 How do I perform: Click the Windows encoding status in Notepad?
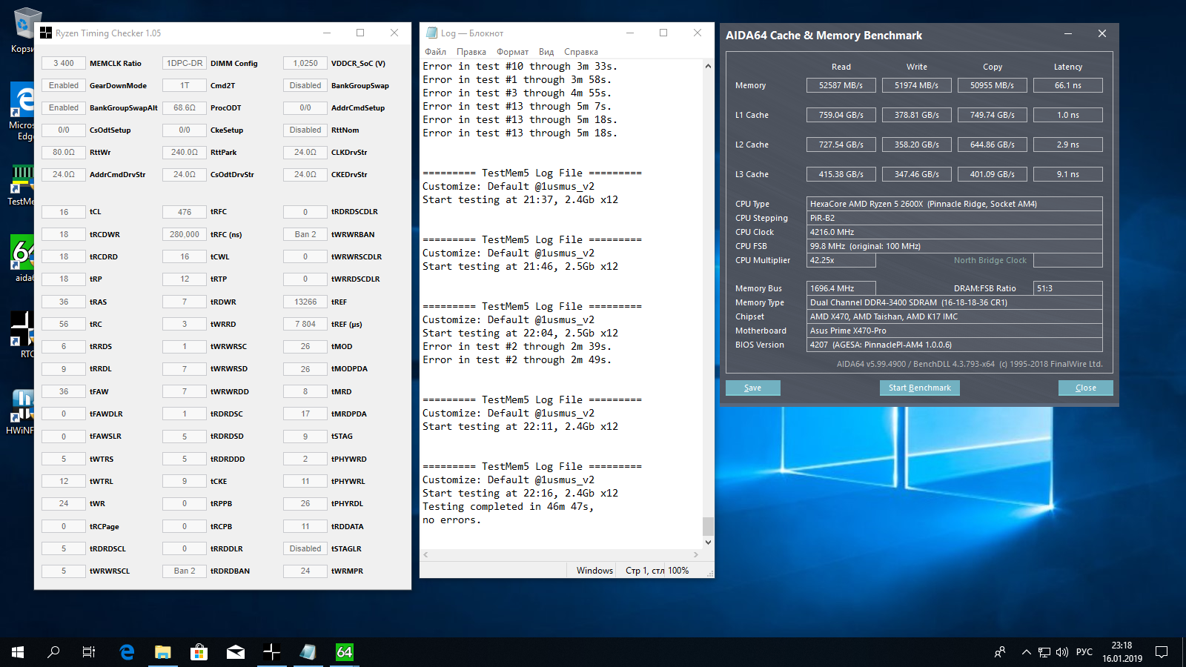point(595,571)
